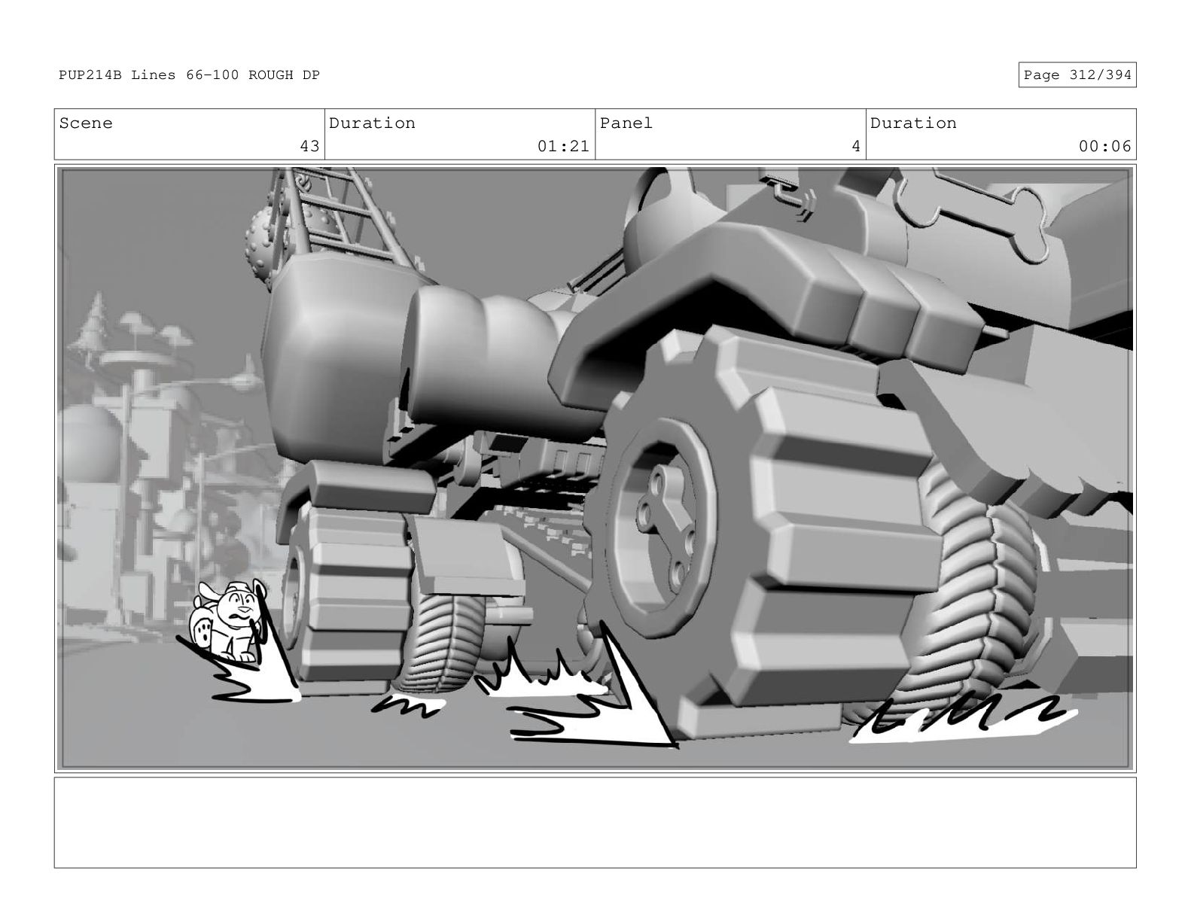1191x922 pixels.
Task: Click the 'Panel' label
Action: tap(626, 123)
